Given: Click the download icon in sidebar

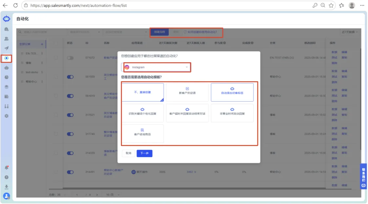Looking at the screenshot, I should point(7,187).
